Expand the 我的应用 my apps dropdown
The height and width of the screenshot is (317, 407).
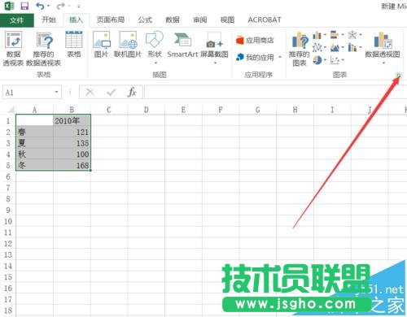(280, 57)
